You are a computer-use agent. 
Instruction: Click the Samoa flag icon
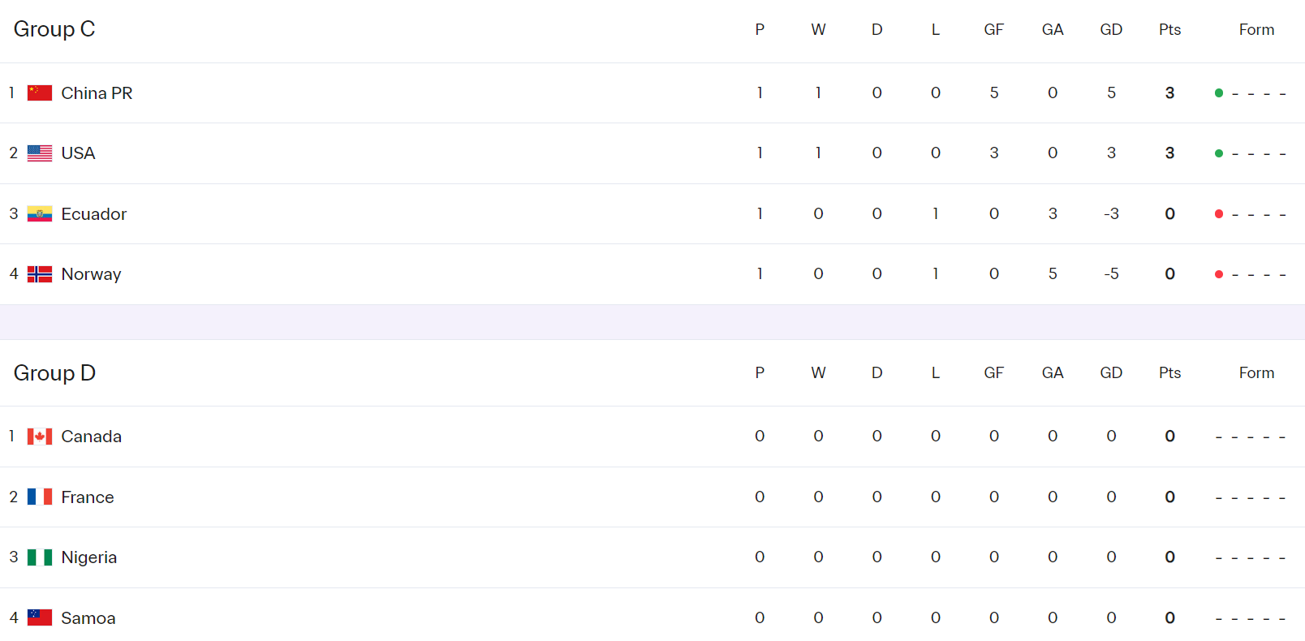[x=39, y=618]
